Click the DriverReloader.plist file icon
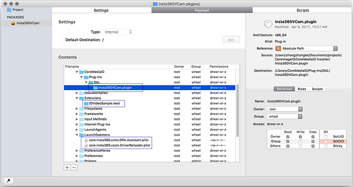Viewport: 353px width, 187px height. 86,146
